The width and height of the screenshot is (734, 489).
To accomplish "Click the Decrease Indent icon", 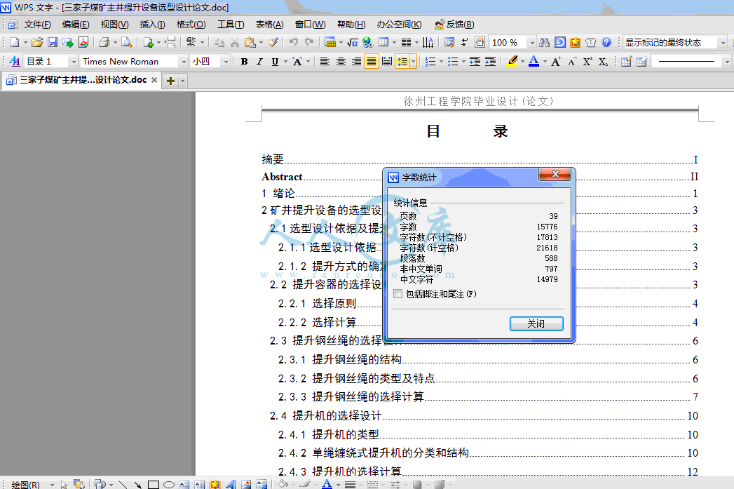I will pyautogui.click(x=475, y=61).
